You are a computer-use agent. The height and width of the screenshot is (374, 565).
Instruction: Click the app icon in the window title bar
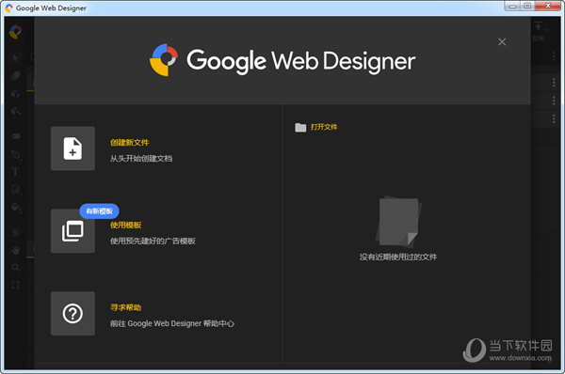click(8, 8)
